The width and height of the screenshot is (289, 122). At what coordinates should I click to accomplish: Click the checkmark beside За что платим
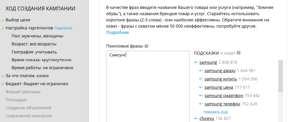tap(3, 76)
